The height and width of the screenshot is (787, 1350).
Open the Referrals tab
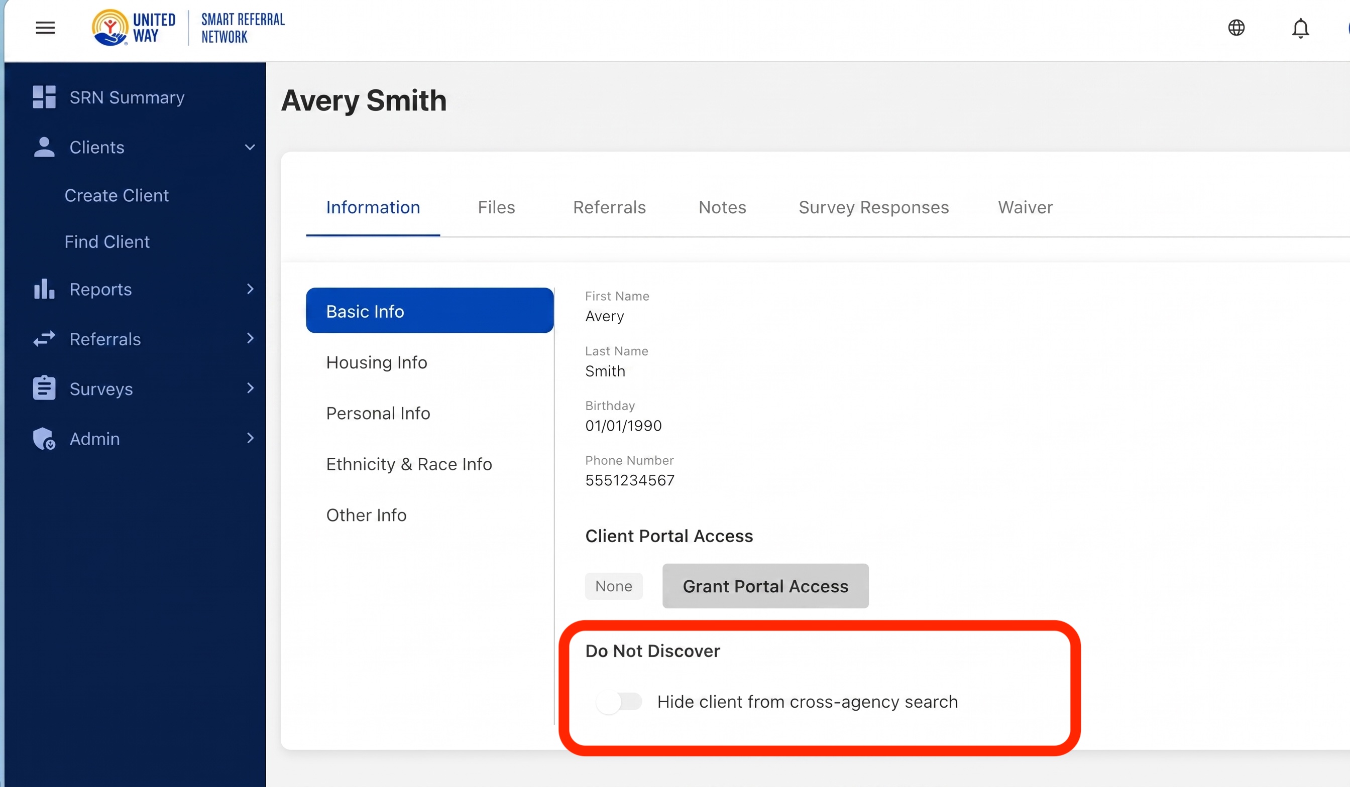pyautogui.click(x=609, y=207)
